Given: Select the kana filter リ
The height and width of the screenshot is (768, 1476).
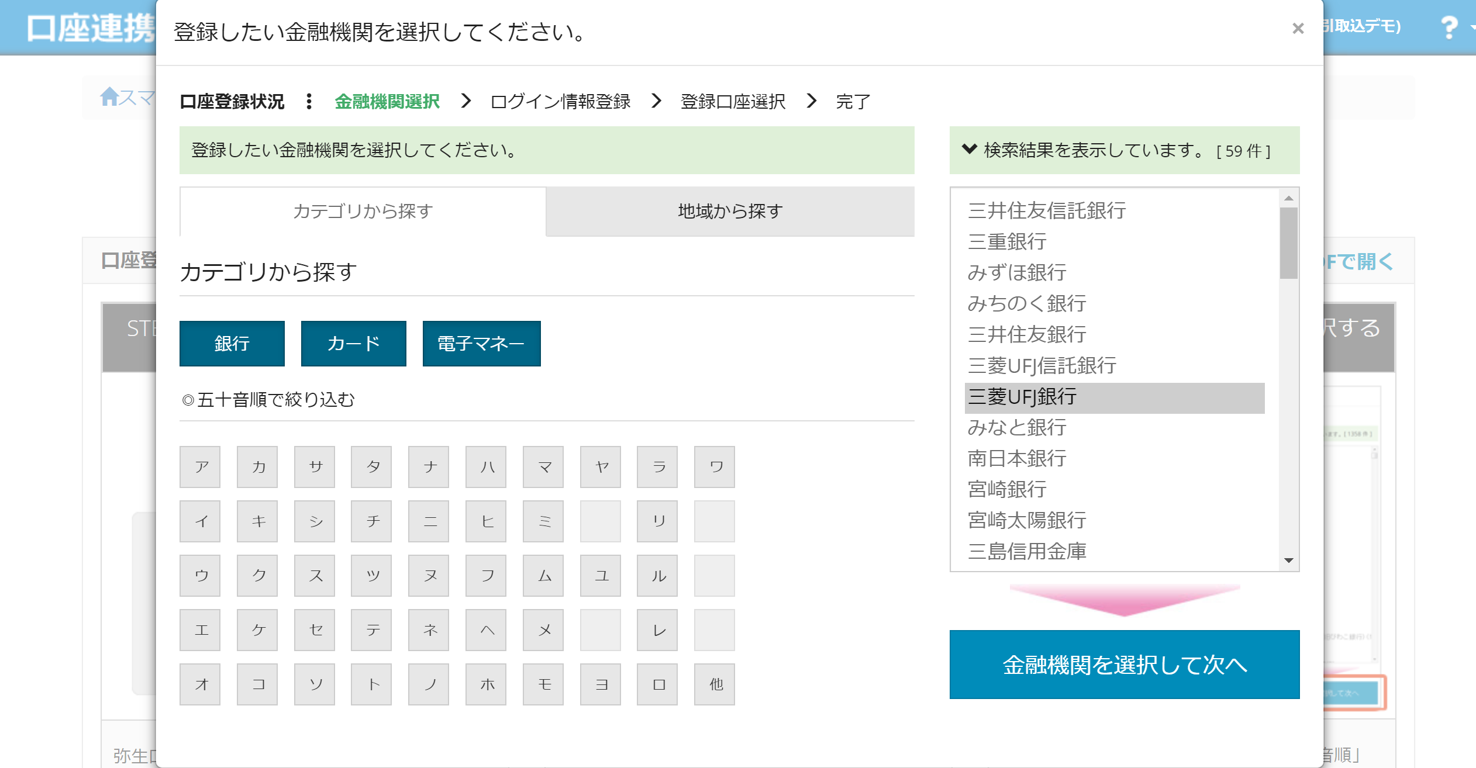Looking at the screenshot, I should click(657, 521).
